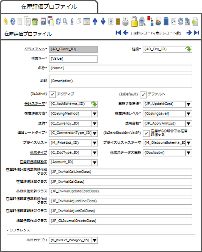
Task: Expand the JP_ApplyAmtList dropdown
Action: [x=189, y=123]
